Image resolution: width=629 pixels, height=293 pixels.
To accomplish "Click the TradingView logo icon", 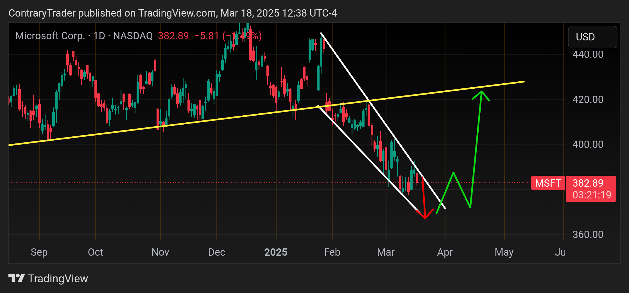I will [17, 278].
